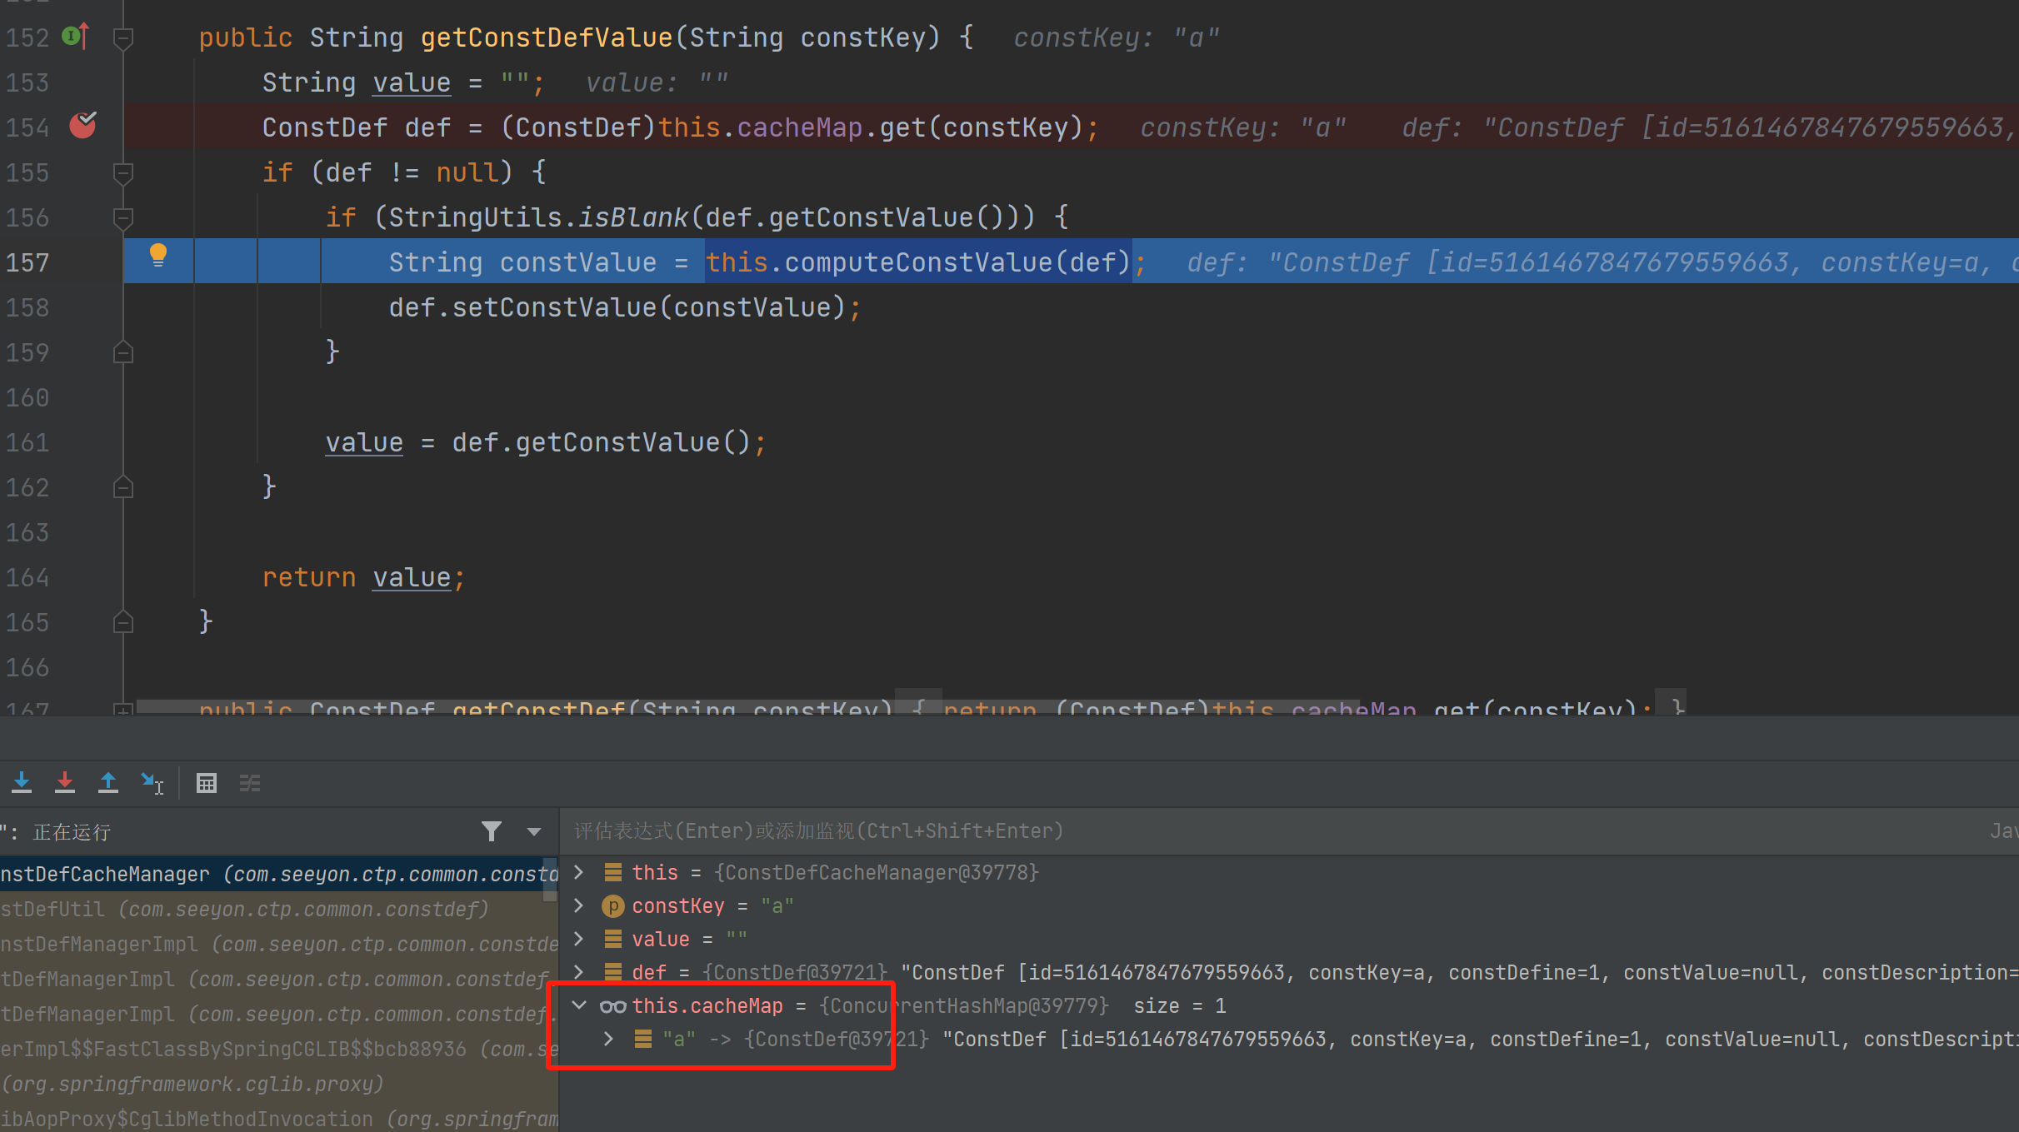Click the frames filter funnel icon

[x=492, y=831]
